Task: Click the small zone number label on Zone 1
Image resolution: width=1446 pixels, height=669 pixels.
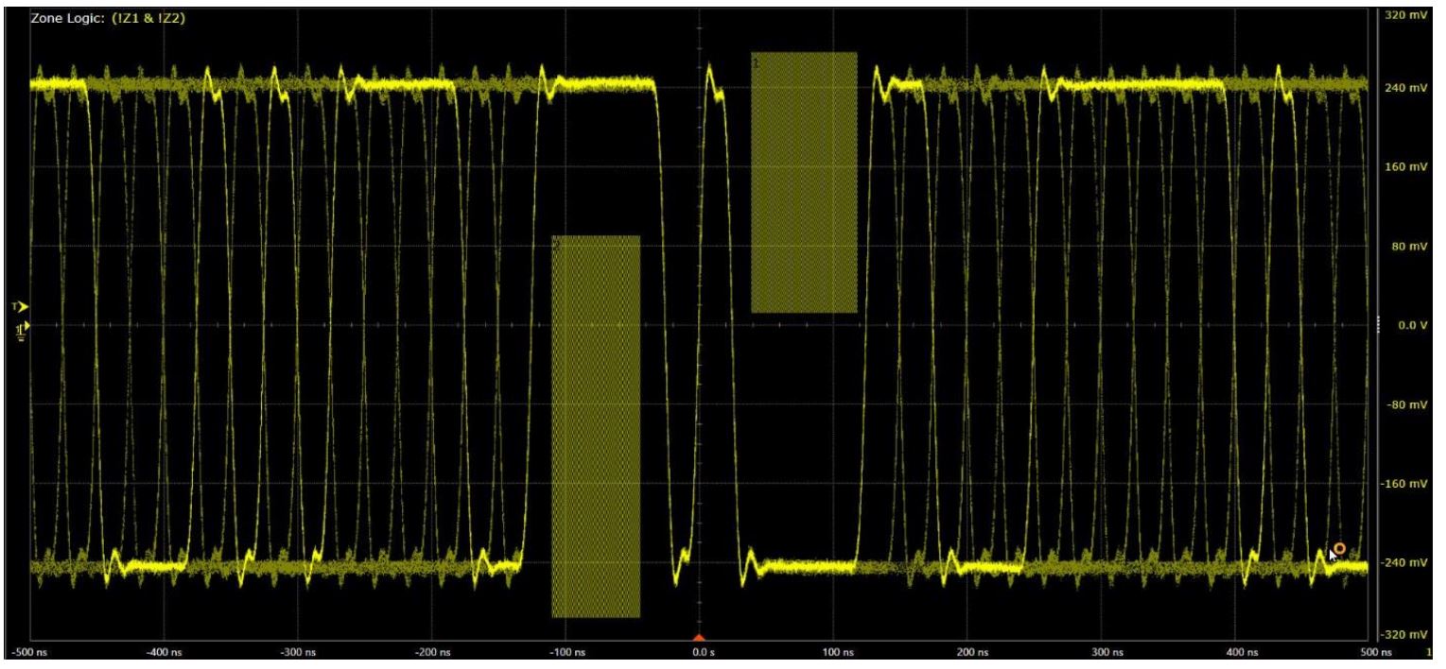Action: [x=557, y=244]
